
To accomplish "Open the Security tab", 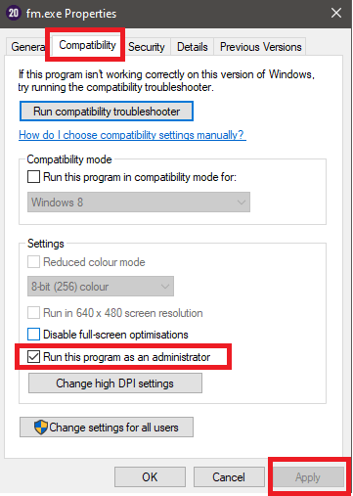I will 147,47.
